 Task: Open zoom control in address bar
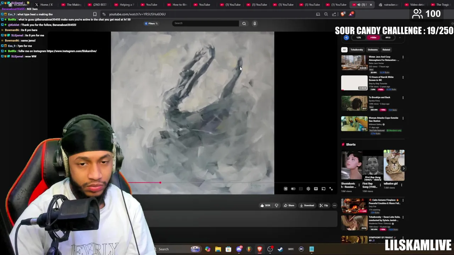[x=326, y=14]
